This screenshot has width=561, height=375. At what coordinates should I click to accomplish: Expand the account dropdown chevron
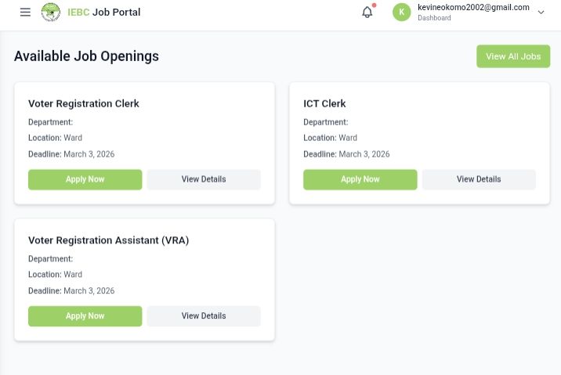click(x=541, y=13)
